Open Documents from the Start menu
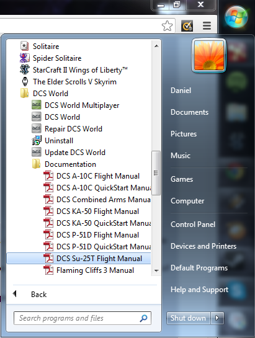Image resolution: width=255 pixels, height=338 pixels. pyautogui.click(x=189, y=112)
